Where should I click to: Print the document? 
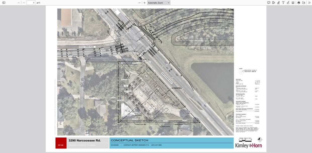299,3
